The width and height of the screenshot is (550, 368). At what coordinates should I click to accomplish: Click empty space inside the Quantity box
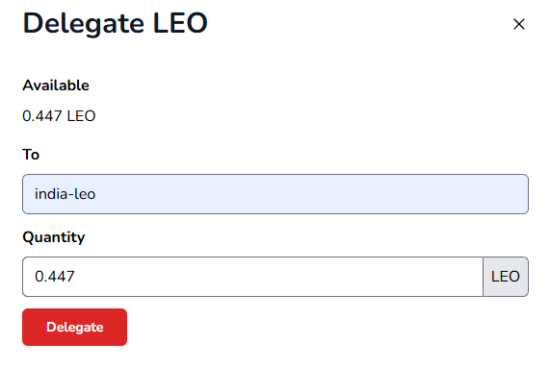pyautogui.click(x=280, y=277)
